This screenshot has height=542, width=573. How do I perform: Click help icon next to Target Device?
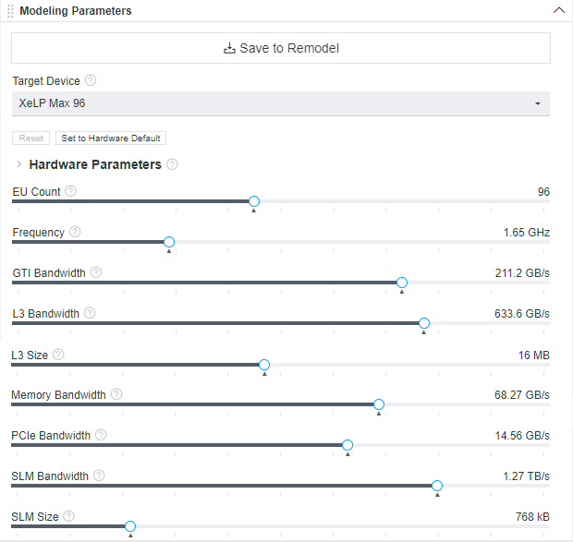[91, 81]
